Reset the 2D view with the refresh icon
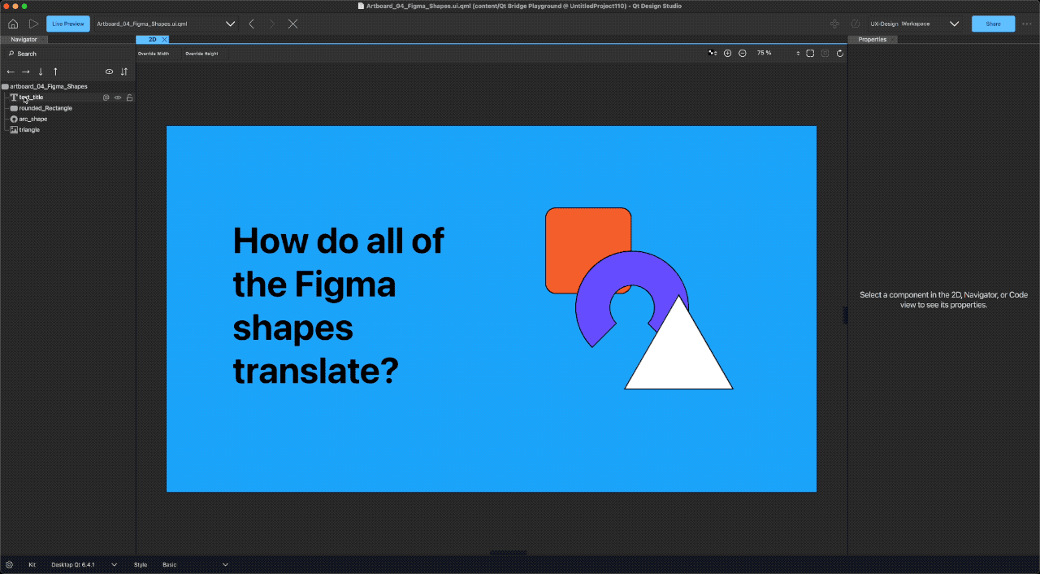 839,53
